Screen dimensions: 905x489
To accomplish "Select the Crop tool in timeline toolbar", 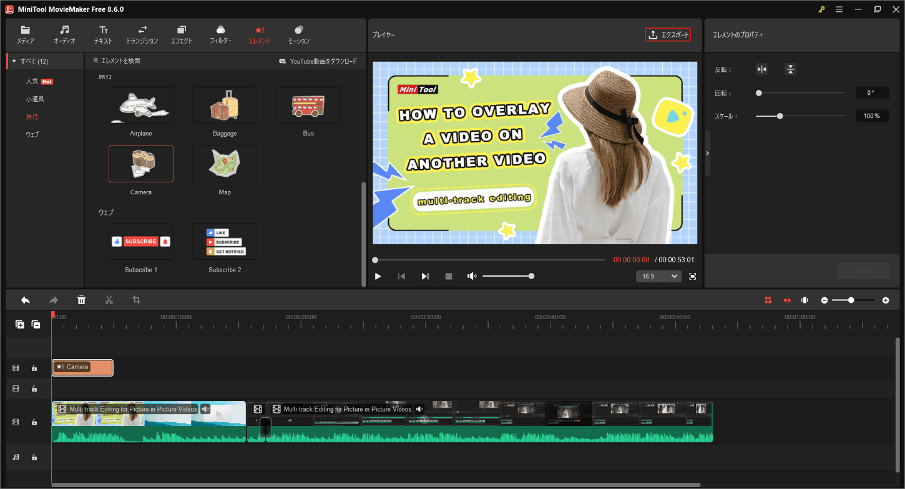I will click(x=137, y=300).
